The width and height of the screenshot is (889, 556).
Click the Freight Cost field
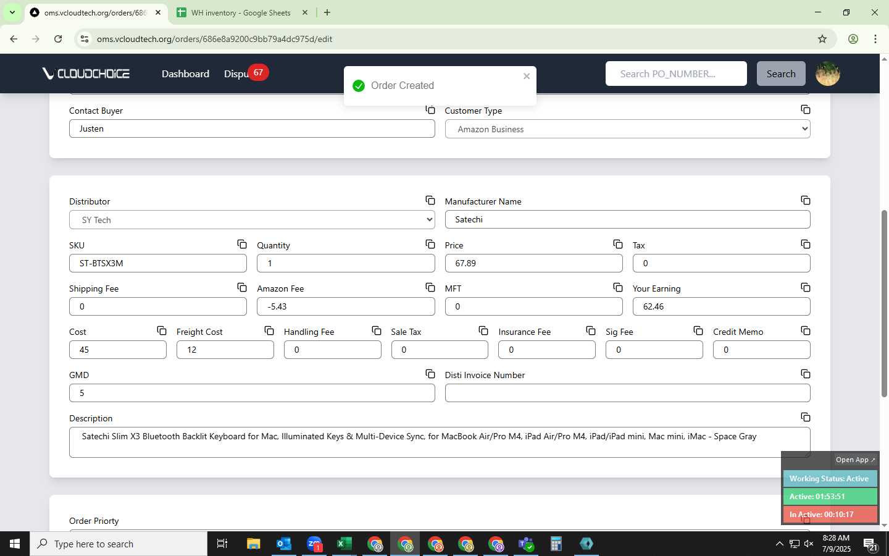[225, 350]
